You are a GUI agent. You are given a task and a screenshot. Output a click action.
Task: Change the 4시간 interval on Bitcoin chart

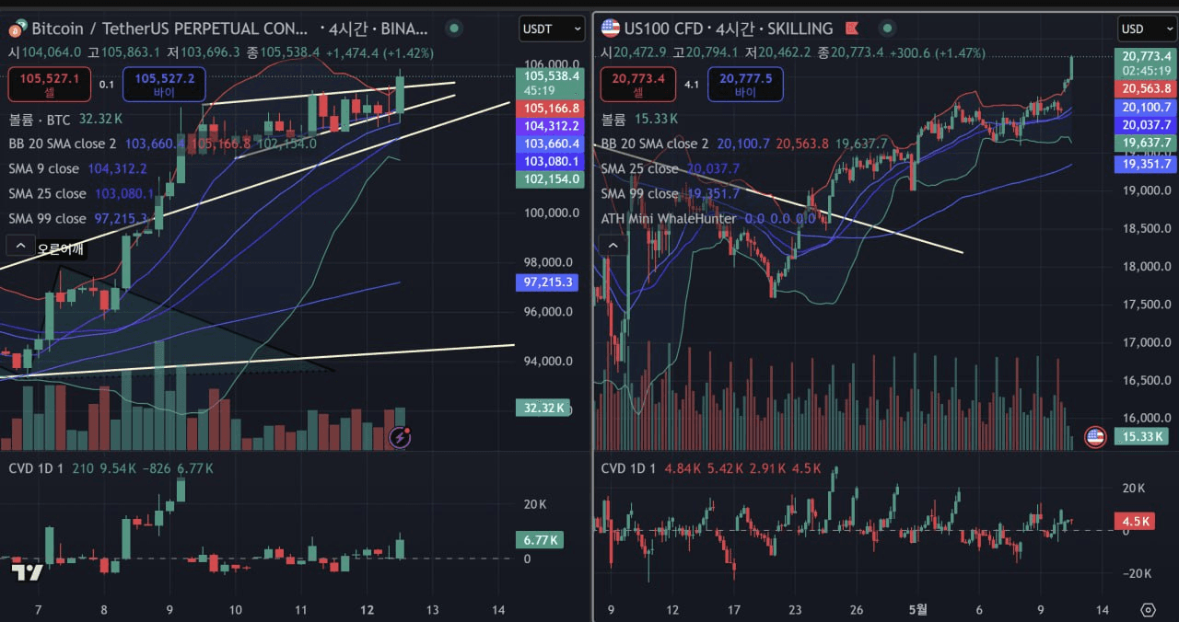[349, 29]
